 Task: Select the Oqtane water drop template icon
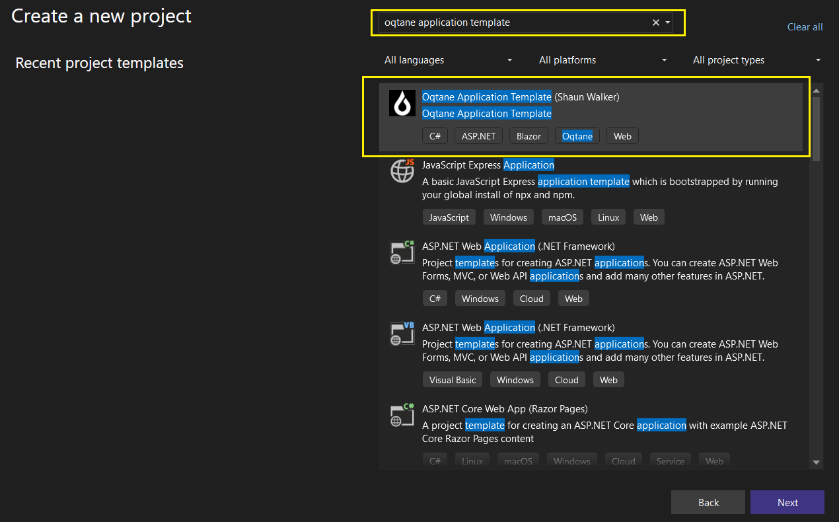point(402,103)
